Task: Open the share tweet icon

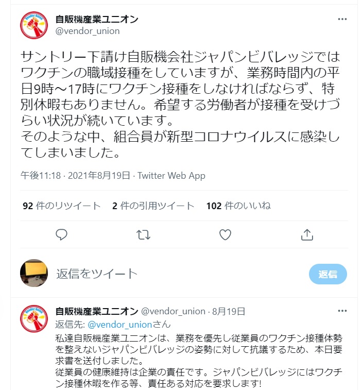Action: click(307, 234)
